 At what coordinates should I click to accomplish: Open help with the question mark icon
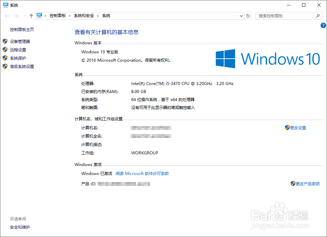[323, 25]
